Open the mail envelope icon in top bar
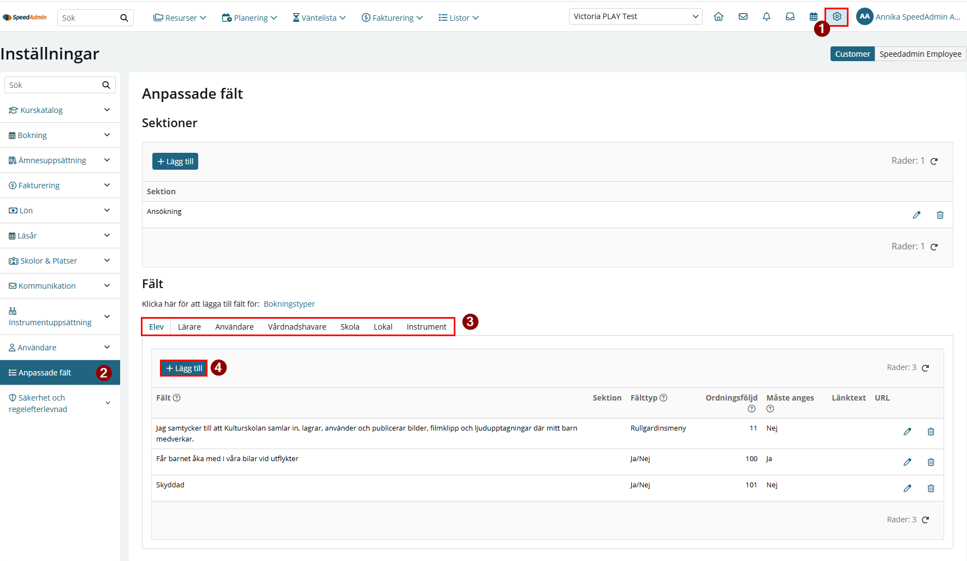The height and width of the screenshot is (561, 967). [x=743, y=17]
